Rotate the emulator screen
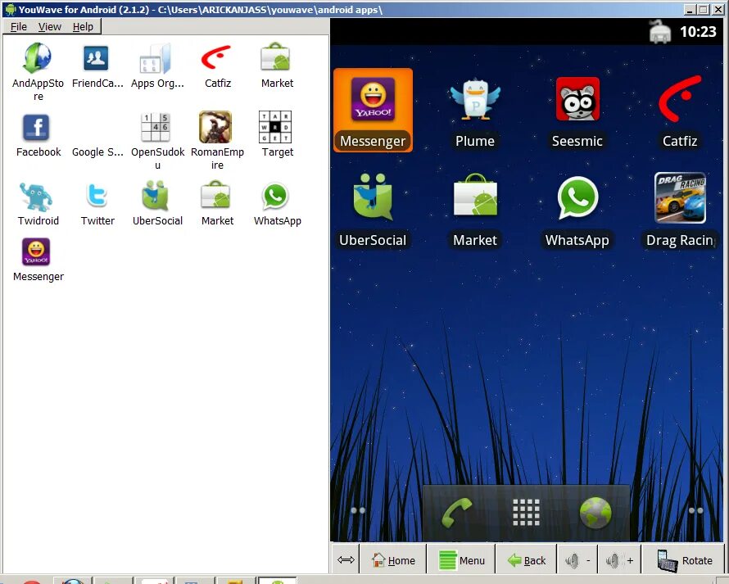The image size is (729, 584). coord(685,560)
